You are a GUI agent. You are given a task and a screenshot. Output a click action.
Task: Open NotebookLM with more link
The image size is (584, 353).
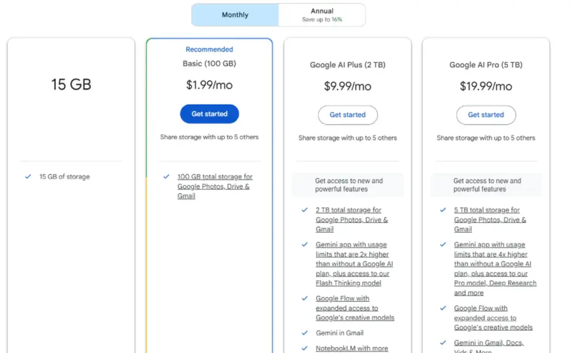coord(352,348)
